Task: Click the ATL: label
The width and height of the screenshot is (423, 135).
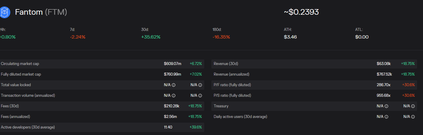Action: pos(359,30)
